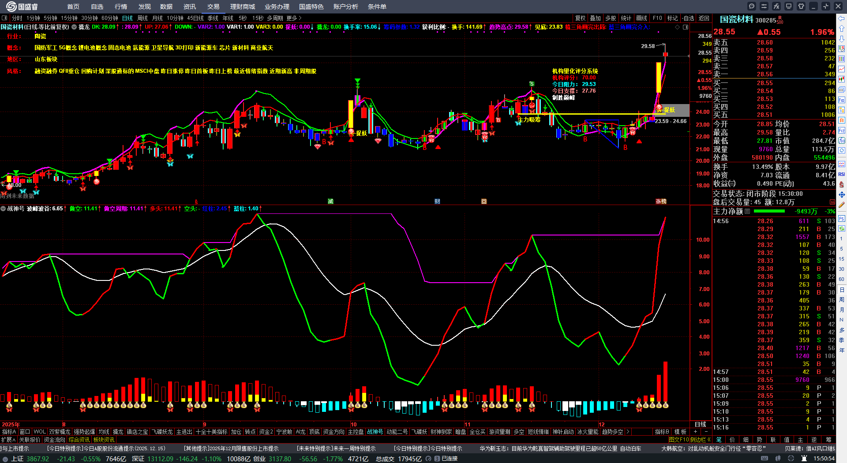The height and width of the screenshot is (463, 847).
Task: Switch to the 资金流向 tab
Action: [x=54, y=440]
